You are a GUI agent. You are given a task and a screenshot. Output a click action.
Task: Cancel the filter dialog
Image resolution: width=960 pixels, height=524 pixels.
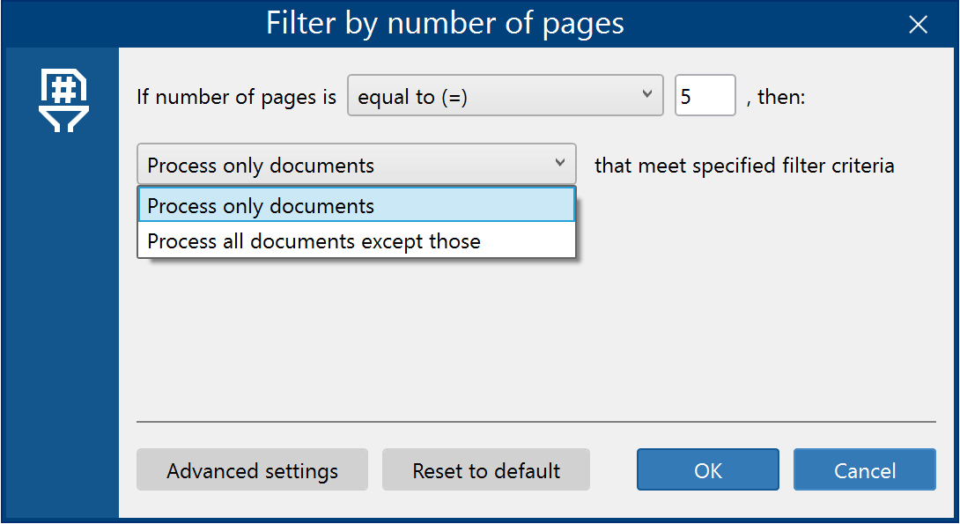(x=865, y=469)
